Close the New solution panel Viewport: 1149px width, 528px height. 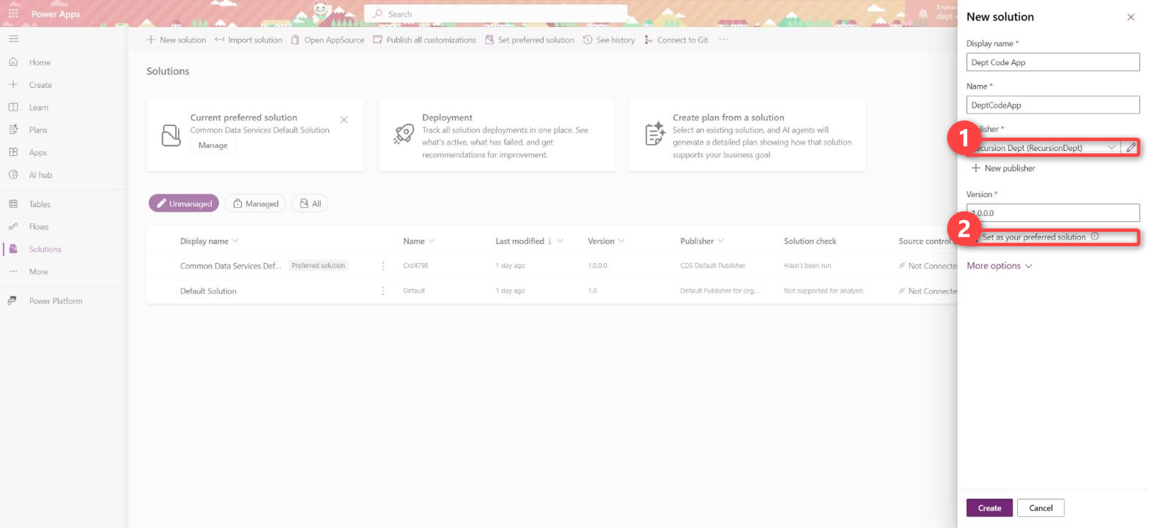click(1130, 17)
